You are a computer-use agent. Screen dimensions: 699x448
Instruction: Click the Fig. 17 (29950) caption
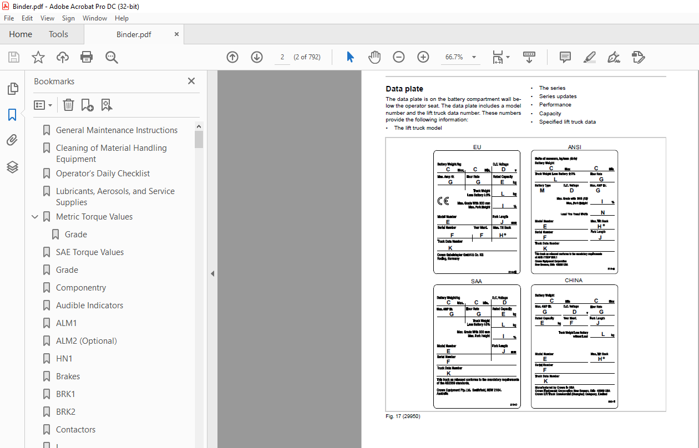point(403,416)
